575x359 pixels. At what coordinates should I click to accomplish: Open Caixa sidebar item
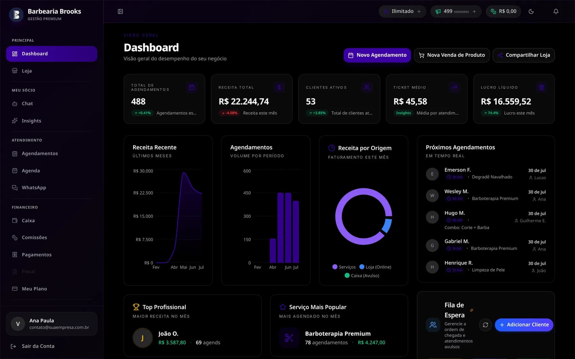click(x=52, y=221)
